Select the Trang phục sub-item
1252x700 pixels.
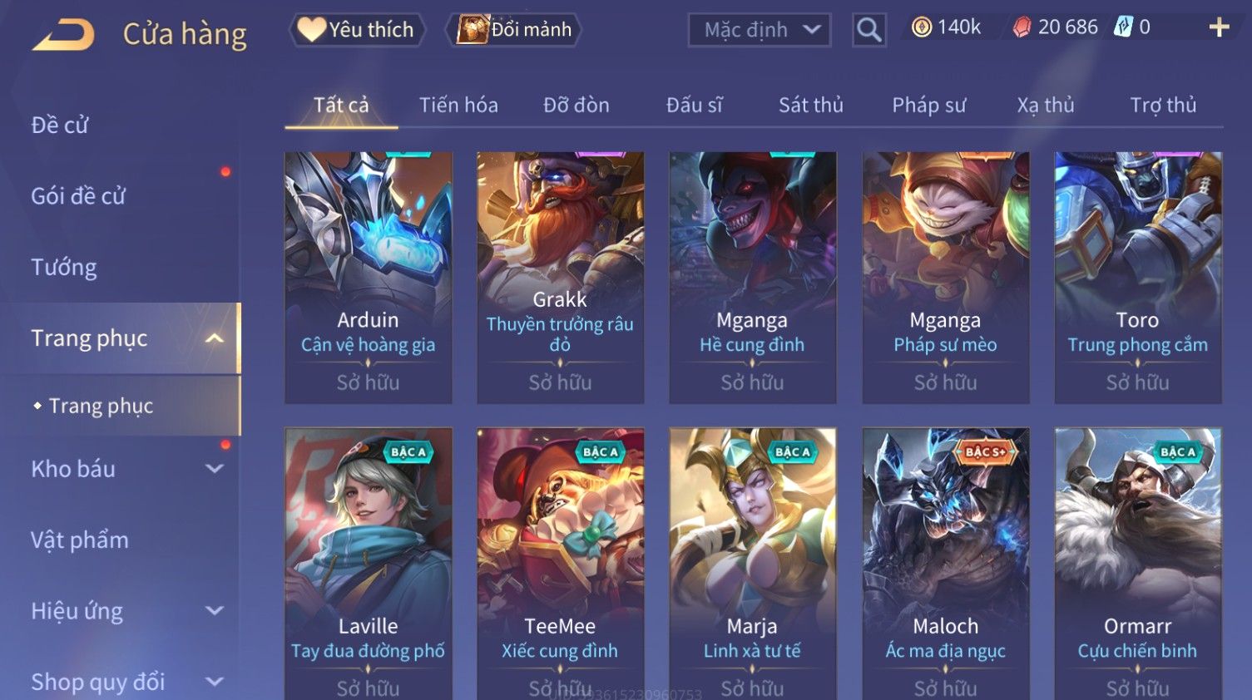tap(101, 406)
